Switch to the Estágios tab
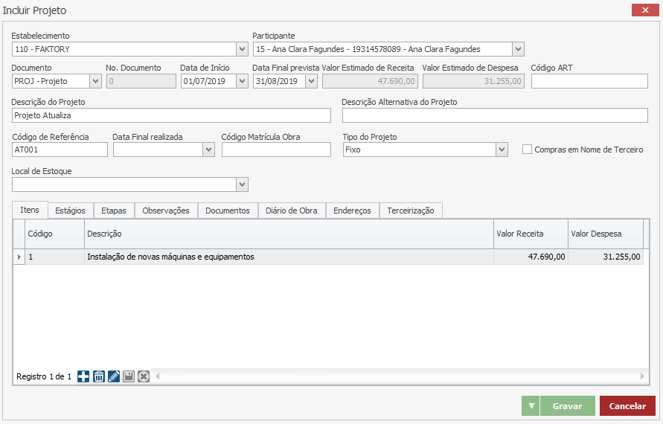The height and width of the screenshot is (424, 663). (x=71, y=211)
